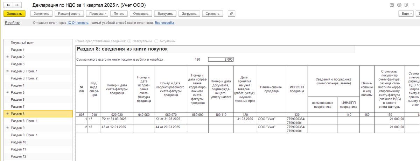Expand the Раздел 9 tree node
The width and height of the screenshot is (420, 161).
(7, 128)
